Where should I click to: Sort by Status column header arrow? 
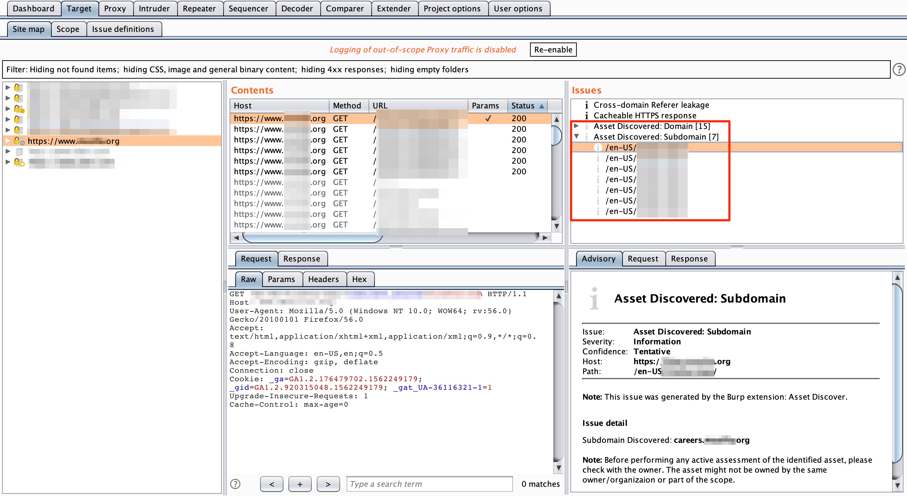click(x=541, y=106)
